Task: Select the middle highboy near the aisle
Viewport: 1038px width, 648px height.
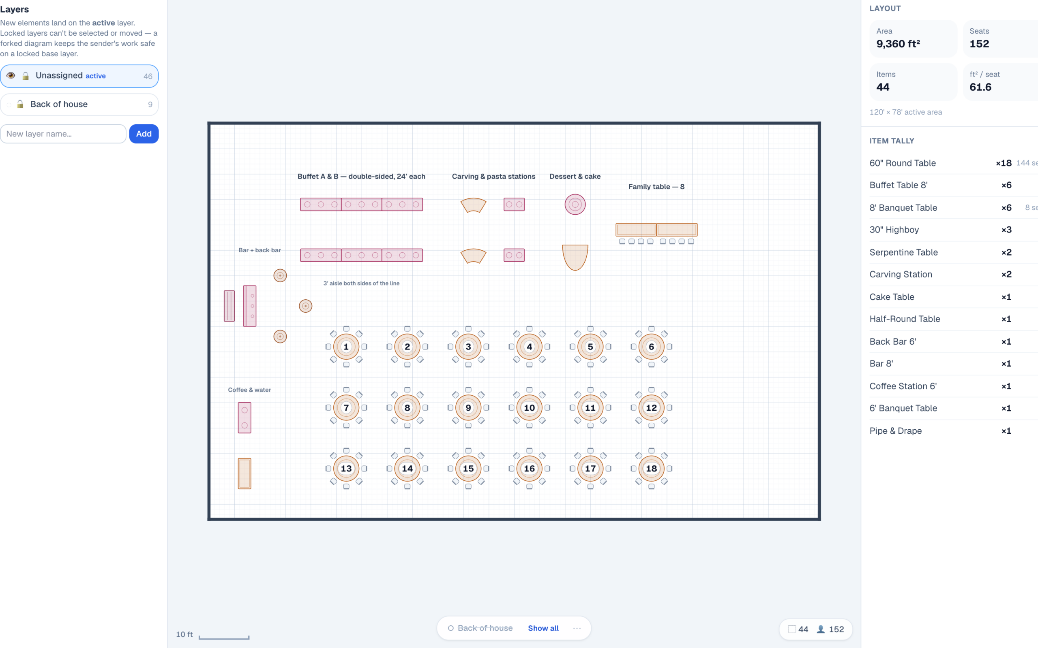Action: click(x=305, y=306)
